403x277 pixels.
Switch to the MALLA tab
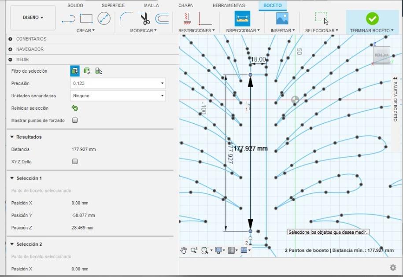click(x=152, y=5)
